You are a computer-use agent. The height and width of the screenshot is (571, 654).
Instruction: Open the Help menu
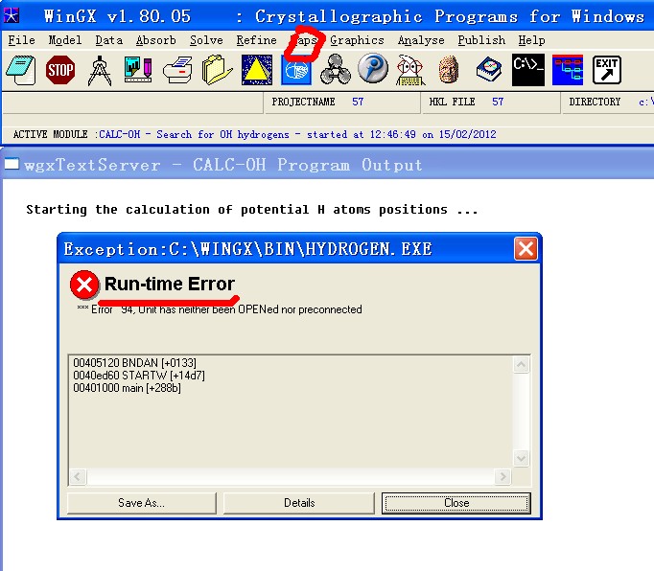(532, 40)
